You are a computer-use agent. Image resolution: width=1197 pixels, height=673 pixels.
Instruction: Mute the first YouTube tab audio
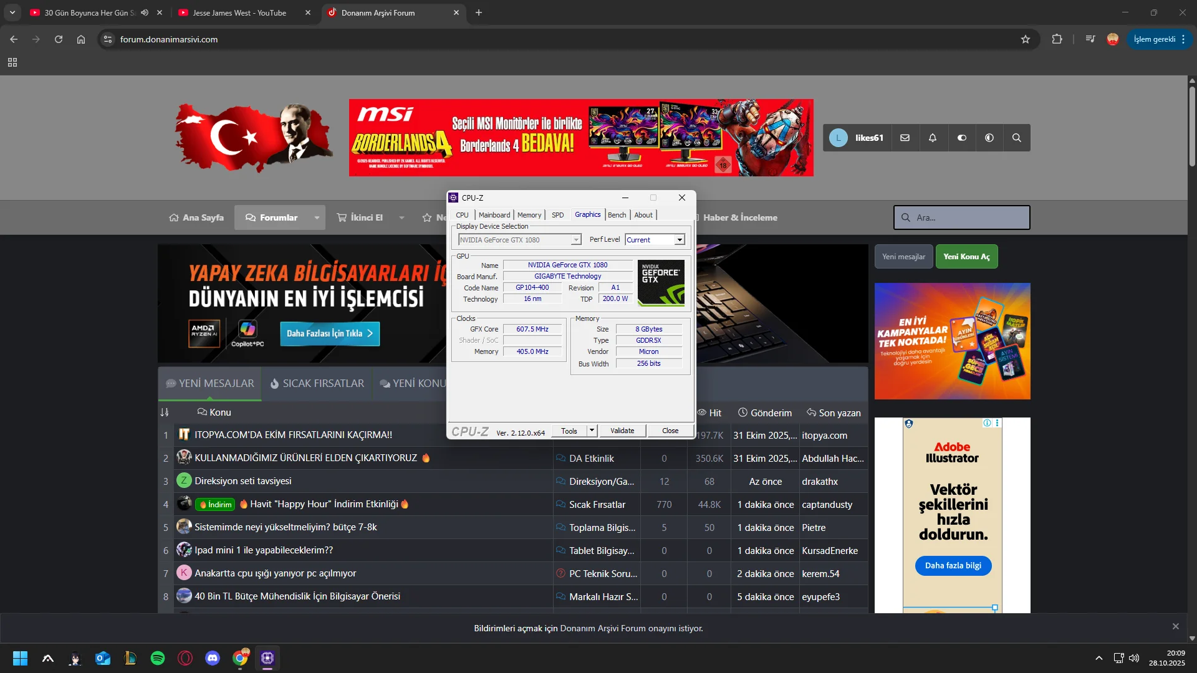145,12
